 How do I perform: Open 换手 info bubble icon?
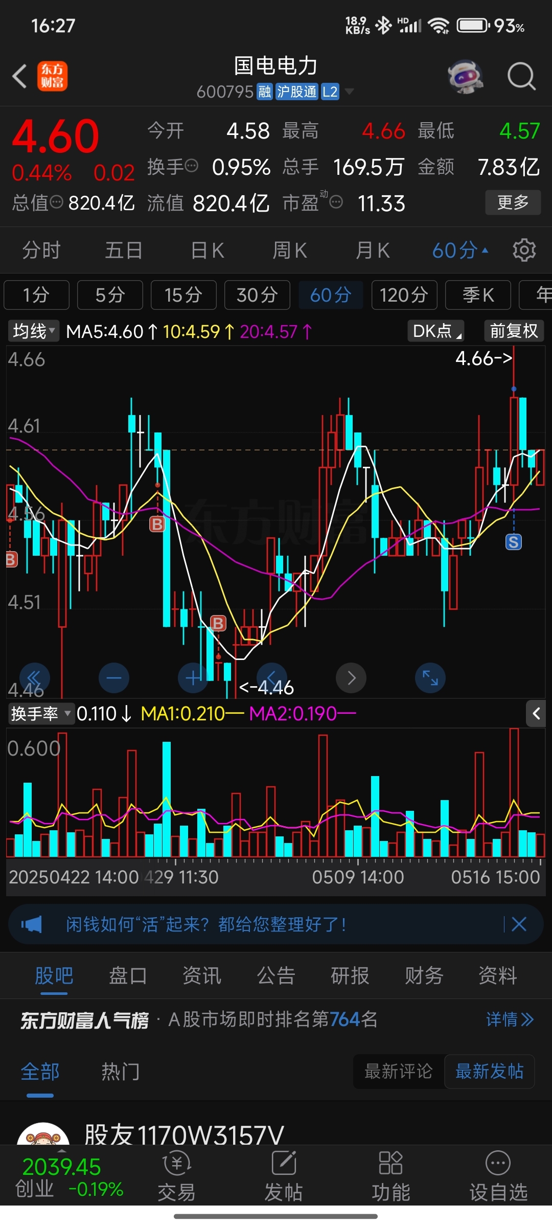(x=191, y=166)
